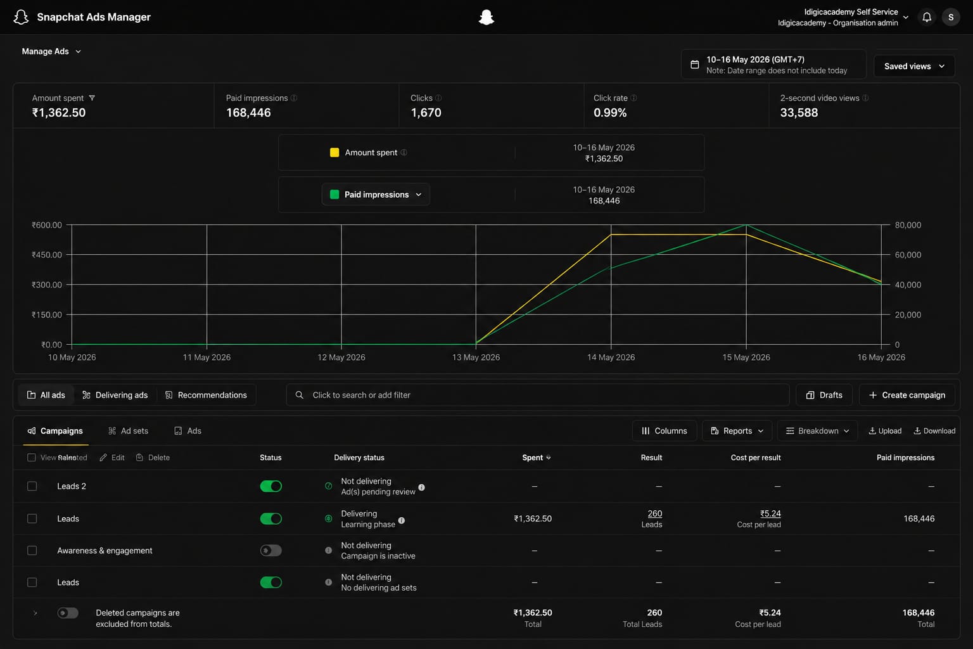Open the Paid impressions chart metric dropdown
The height and width of the screenshot is (649, 973).
coord(376,195)
